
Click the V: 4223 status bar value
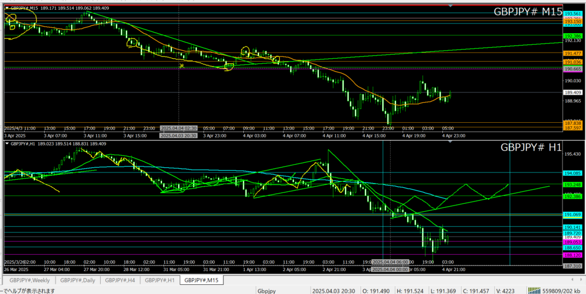click(x=506, y=290)
